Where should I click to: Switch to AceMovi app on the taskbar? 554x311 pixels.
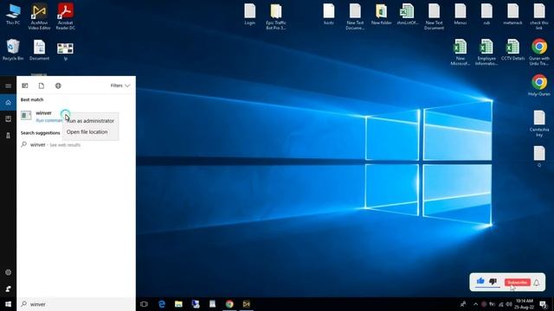[246, 304]
